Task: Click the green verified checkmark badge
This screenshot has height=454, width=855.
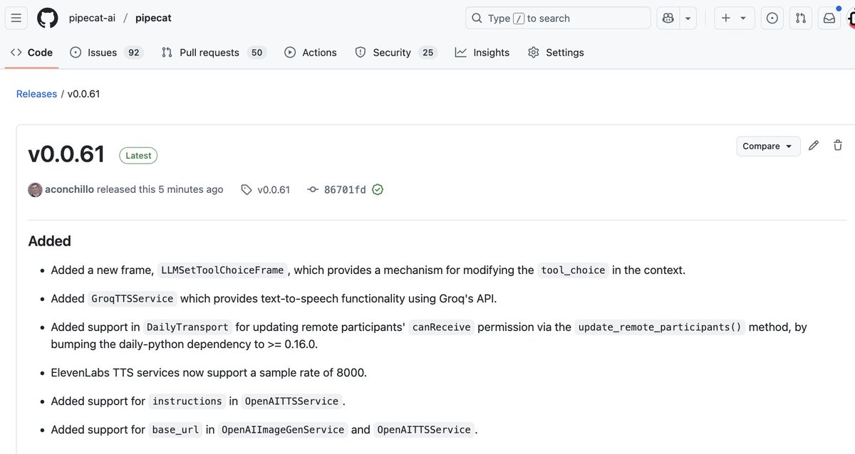Action: click(x=378, y=189)
